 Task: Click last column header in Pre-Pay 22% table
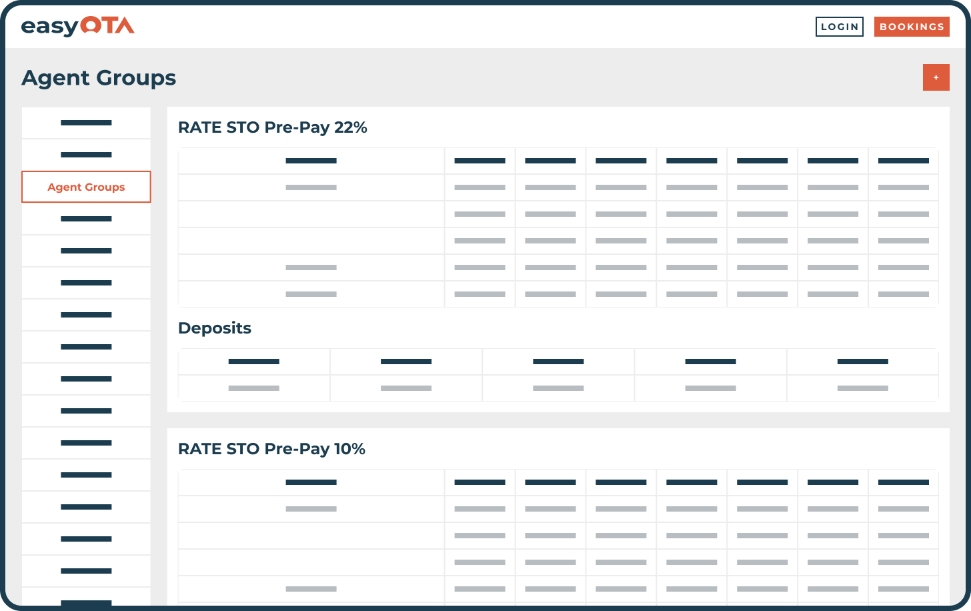pyautogui.click(x=903, y=161)
